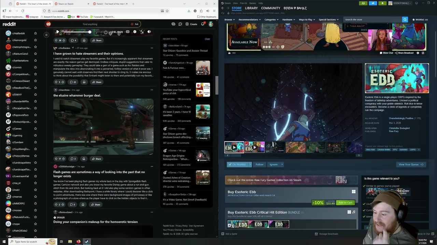Image resolution: width=437 pixels, height=245 pixels.
Task: Open Steam View menu
Action: pos(235,3)
